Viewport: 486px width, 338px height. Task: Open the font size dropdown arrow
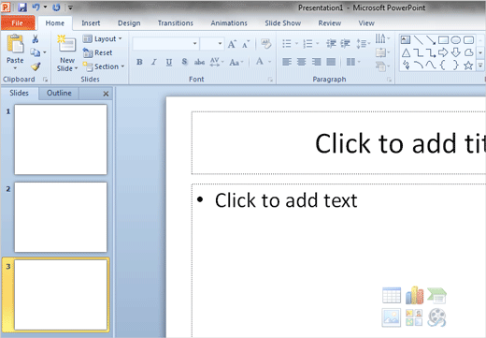coord(220,44)
